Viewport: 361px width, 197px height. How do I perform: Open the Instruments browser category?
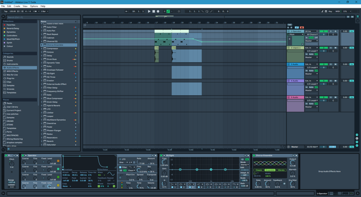(12, 64)
